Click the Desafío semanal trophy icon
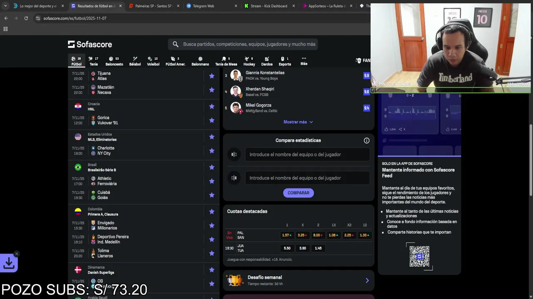533x299 pixels. [235, 280]
